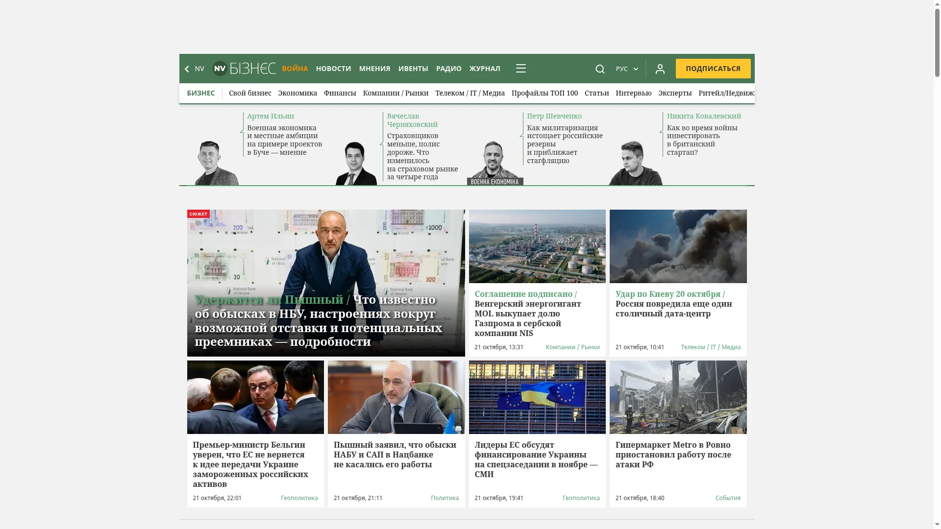
Task: Select Профайлы ТОП 100 category
Action: coord(545,93)
